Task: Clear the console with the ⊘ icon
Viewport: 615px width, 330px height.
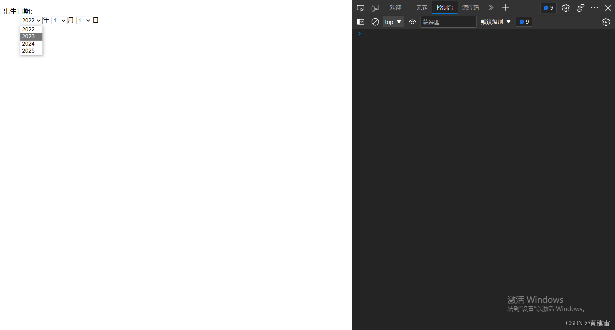Action: point(375,22)
